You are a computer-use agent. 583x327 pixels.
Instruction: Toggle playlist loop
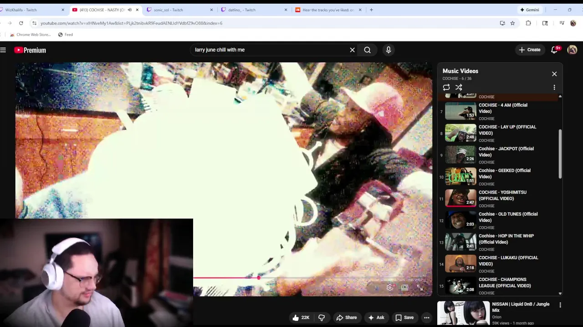446,87
